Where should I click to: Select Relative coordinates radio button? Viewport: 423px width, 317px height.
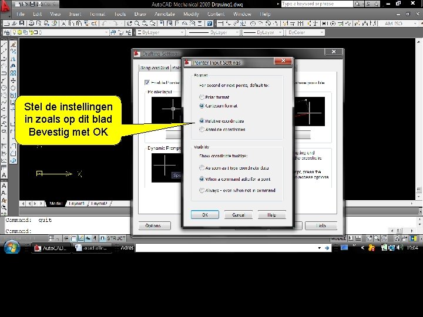click(x=202, y=121)
